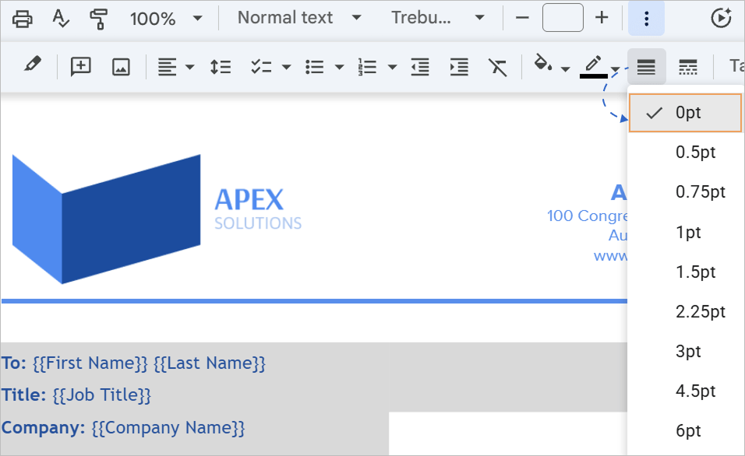Click the To: label

pos(14,363)
